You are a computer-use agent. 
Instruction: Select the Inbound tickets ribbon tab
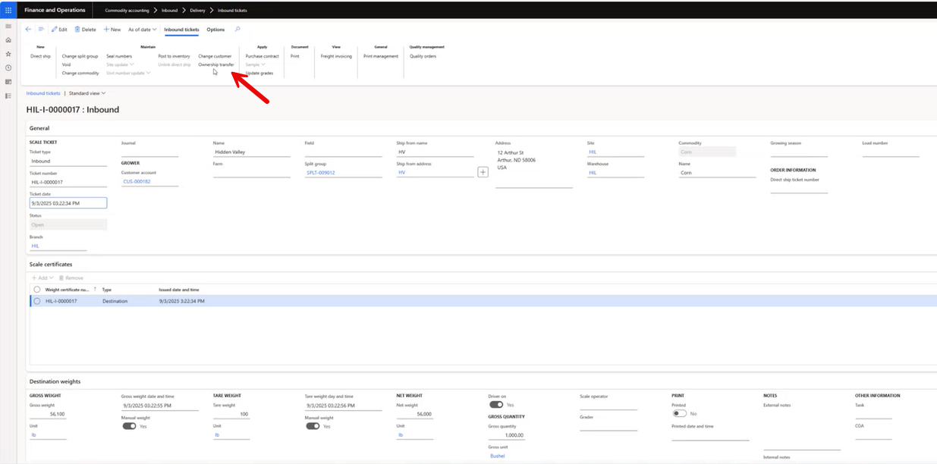click(181, 30)
